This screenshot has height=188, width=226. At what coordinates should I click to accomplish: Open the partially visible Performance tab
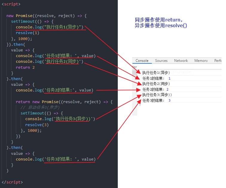tap(218, 61)
